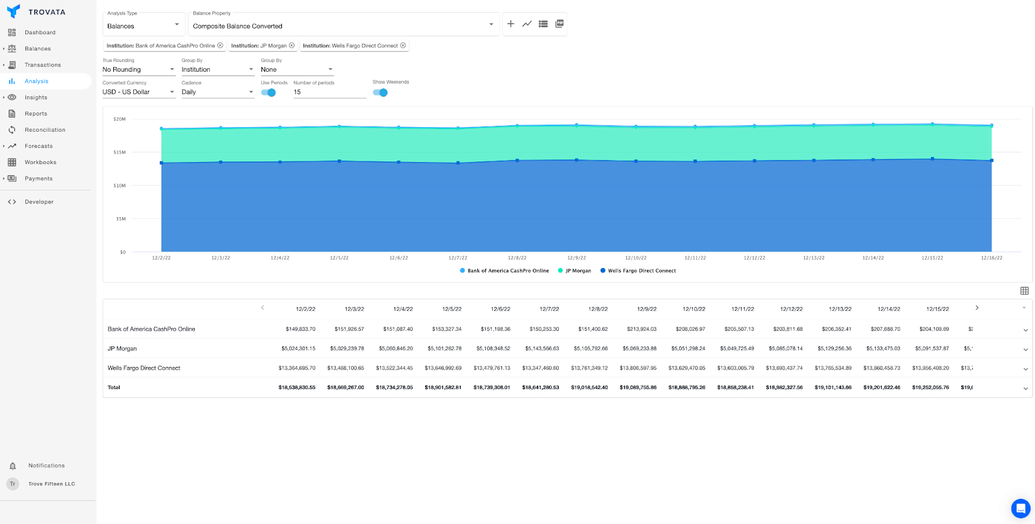Remove the JP Morgan institution filter
Screen dimensions: 1035x524
[x=292, y=45]
